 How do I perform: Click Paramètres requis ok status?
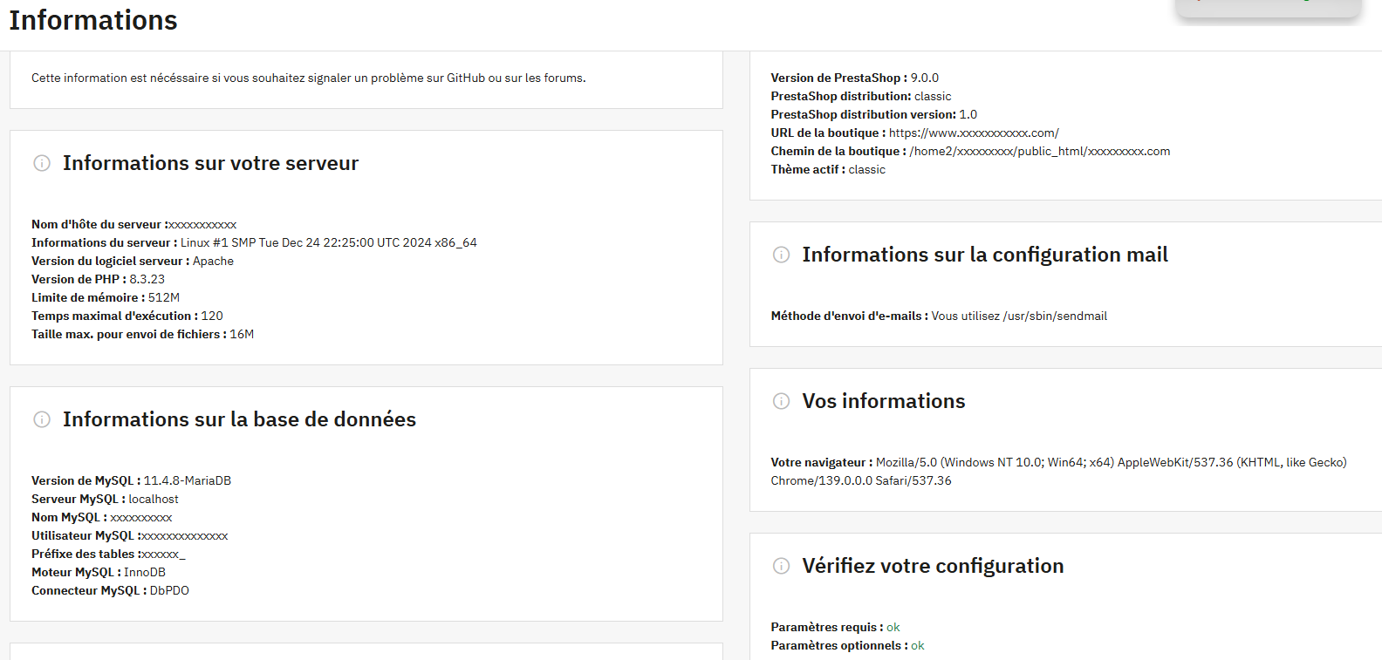[x=893, y=627]
